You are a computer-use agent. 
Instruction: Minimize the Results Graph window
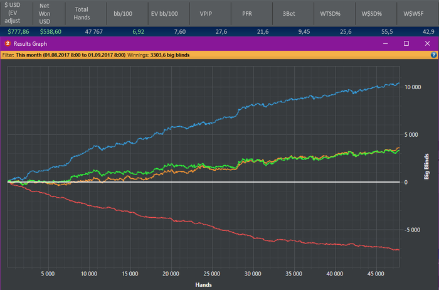[386, 43]
